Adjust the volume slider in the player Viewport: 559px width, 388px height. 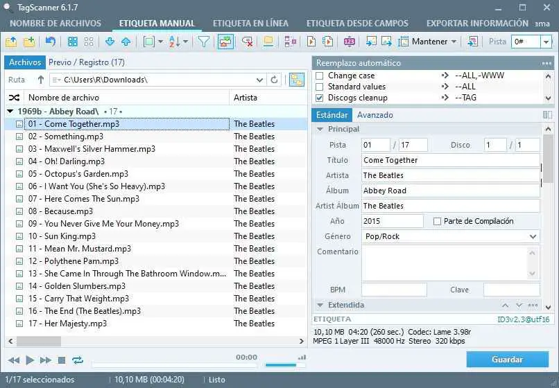pyautogui.click(x=280, y=364)
